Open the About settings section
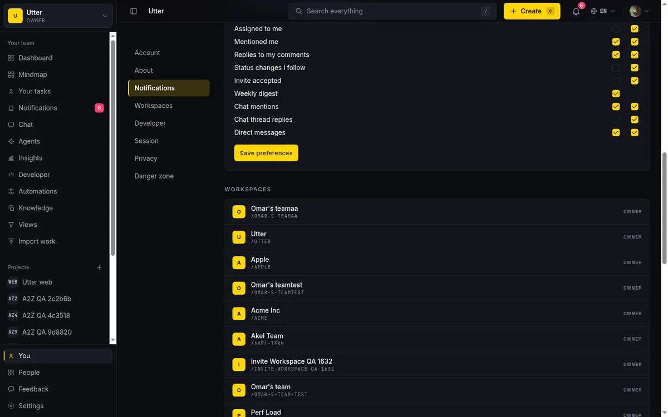Image resolution: width=668 pixels, height=417 pixels. (x=169, y=71)
